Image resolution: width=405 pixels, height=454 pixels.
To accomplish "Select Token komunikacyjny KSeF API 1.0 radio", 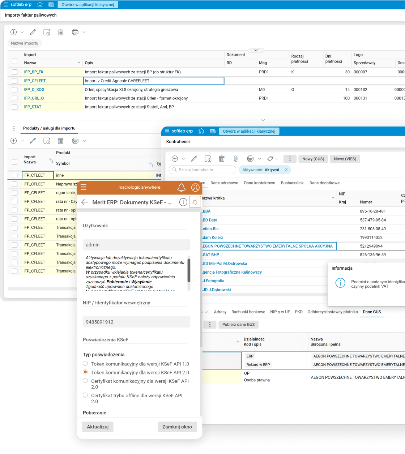I will 85,364.
